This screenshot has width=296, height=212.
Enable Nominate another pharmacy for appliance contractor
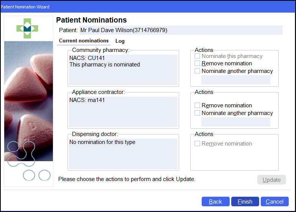[x=197, y=113]
